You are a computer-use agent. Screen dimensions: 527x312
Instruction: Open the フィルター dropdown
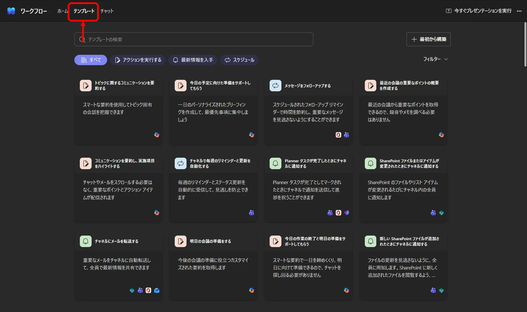point(435,59)
